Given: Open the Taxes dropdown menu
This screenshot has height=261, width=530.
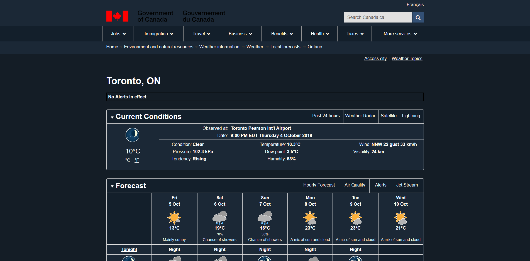Looking at the screenshot, I should point(354,34).
